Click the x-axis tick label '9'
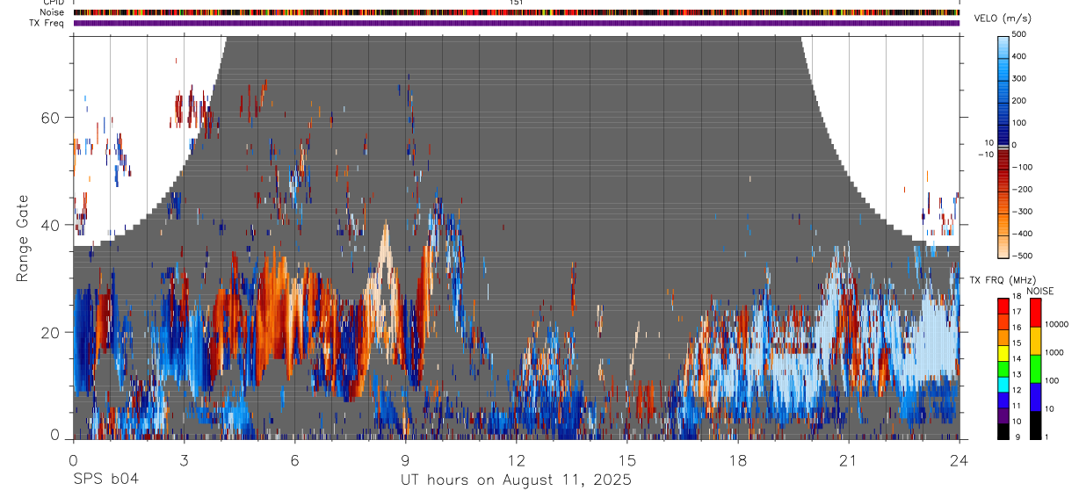The width and height of the screenshot is (1079, 498). click(405, 459)
